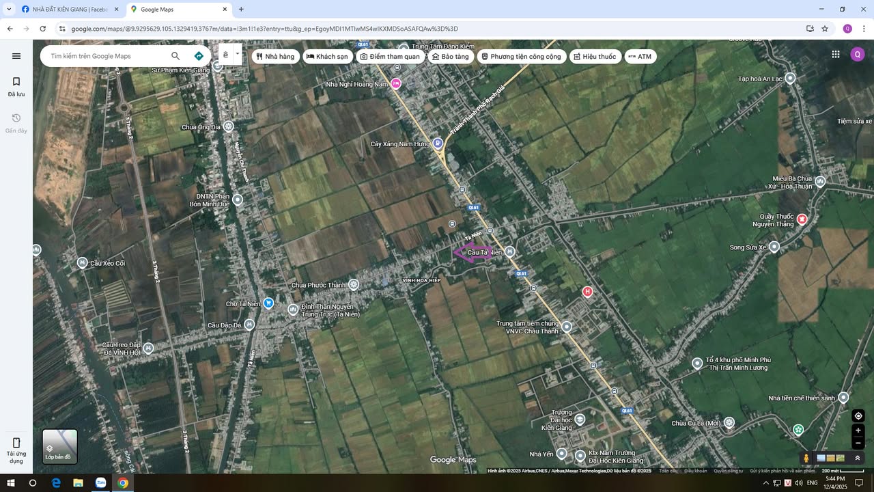Select the Hiệu thuốc category chip
The image size is (874, 492).
pos(594,56)
